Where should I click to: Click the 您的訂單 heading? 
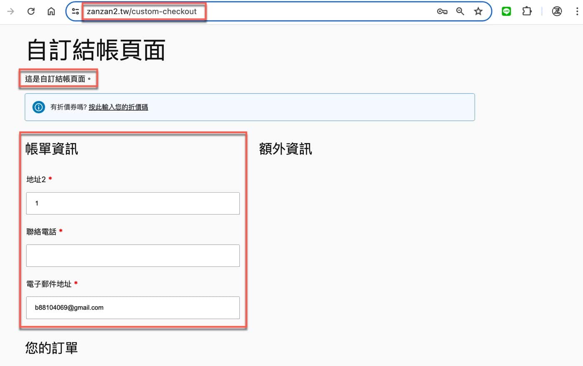coord(52,348)
